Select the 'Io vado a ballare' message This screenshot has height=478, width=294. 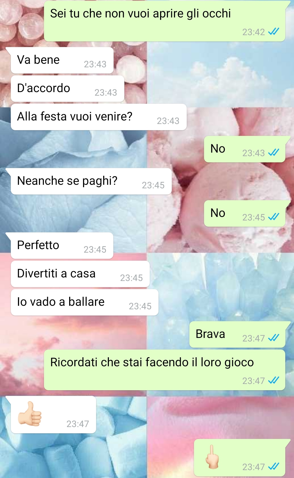85,302
